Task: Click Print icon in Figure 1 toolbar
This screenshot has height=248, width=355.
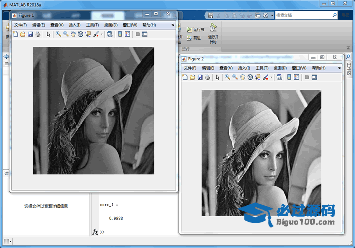Action: coord(38,34)
